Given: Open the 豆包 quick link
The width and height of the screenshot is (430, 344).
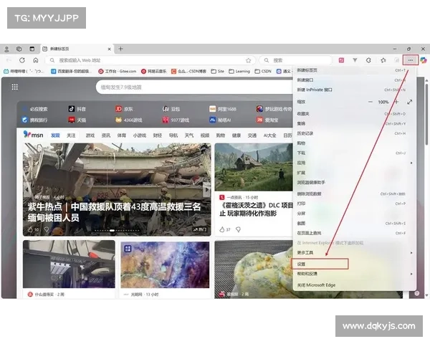Looking at the screenshot, I should click(x=171, y=109).
